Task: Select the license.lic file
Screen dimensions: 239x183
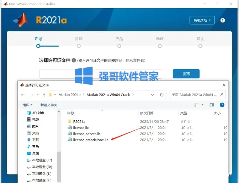Action: pyautogui.click(x=81, y=127)
